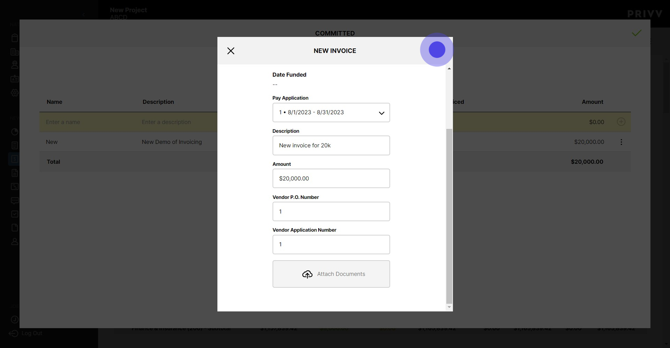The width and height of the screenshot is (670, 348).
Task: Edit the Description field 'New invoice for 20k'
Action: [x=331, y=146]
